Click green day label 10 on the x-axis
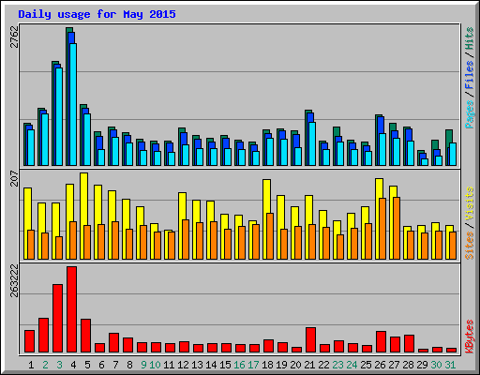Screen dimensions: 480x375 point(155,365)
